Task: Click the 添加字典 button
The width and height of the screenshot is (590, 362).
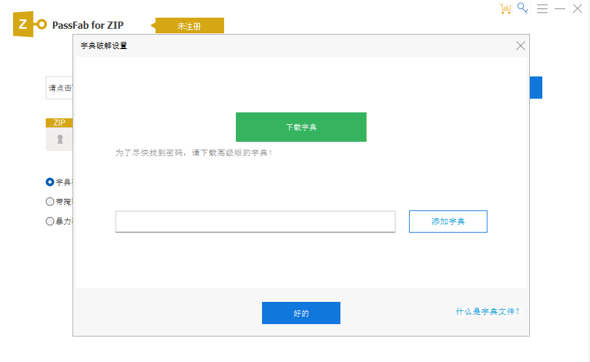Action: pos(448,222)
